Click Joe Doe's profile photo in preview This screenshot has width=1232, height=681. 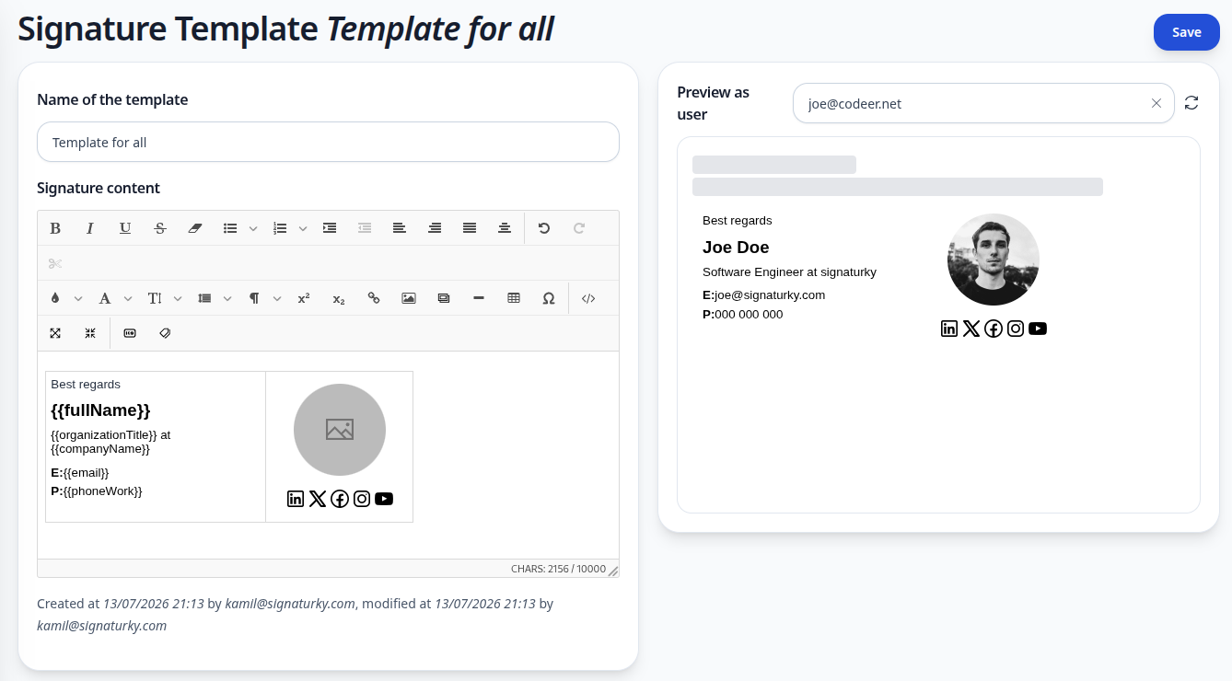point(994,260)
